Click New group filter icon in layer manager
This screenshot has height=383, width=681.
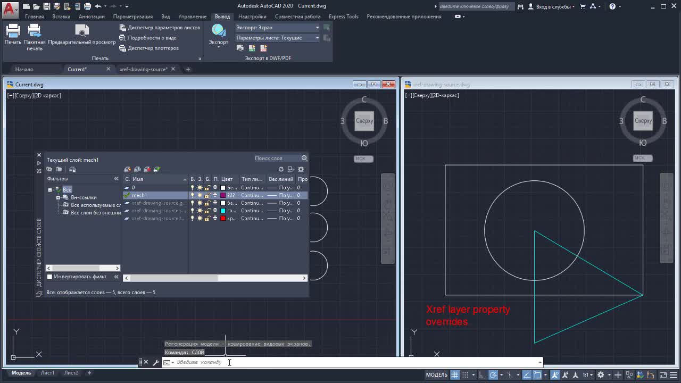click(59, 169)
